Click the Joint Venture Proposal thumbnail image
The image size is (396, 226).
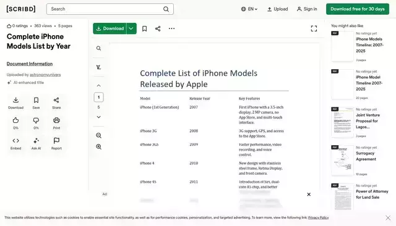tap(342, 122)
